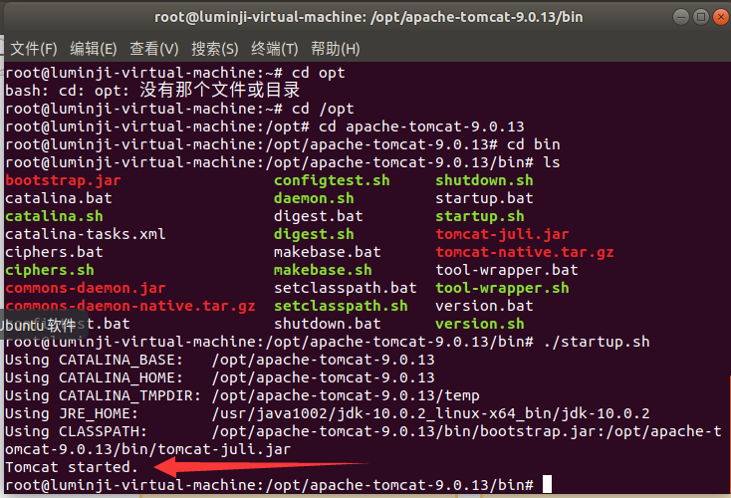Open the 搜索(S) menu
The width and height of the screenshot is (731, 498).
pos(214,49)
